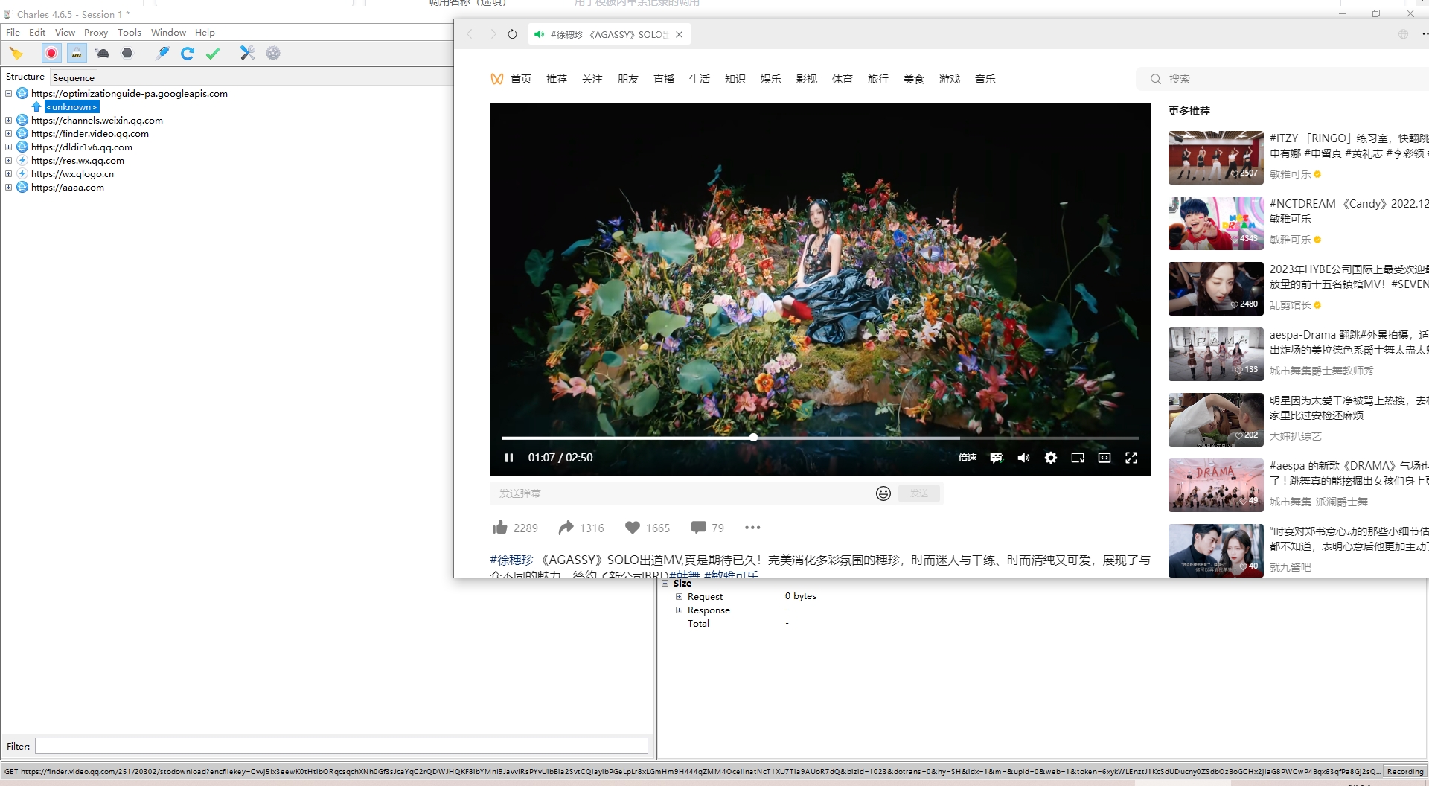This screenshot has height=786, width=1429.
Task: Open Settings gear icon in Charles toolbar
Action: point(273,53)
